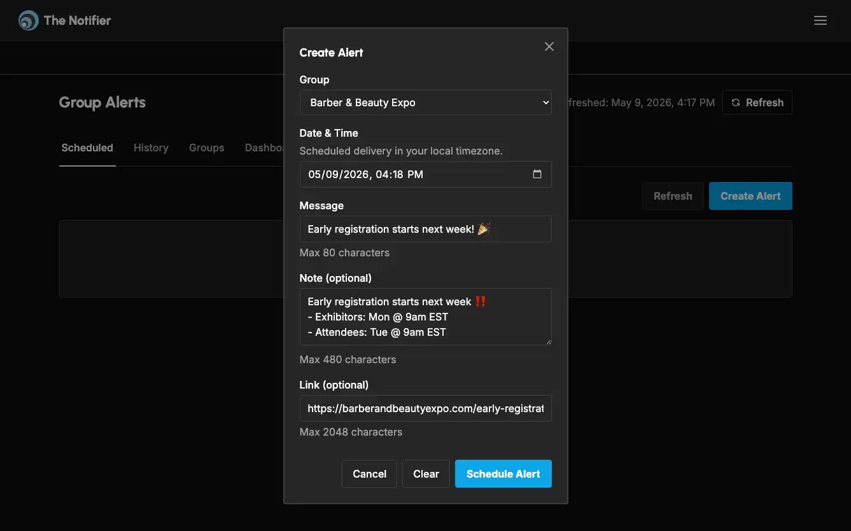Grab the Note textarea resize handle

pyautogui.click(x=548, y=341)
